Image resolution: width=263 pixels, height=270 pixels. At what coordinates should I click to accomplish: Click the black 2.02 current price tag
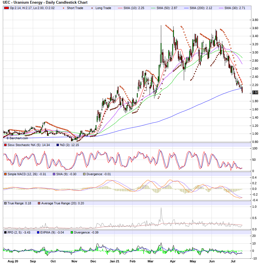[x=255, y=92]
